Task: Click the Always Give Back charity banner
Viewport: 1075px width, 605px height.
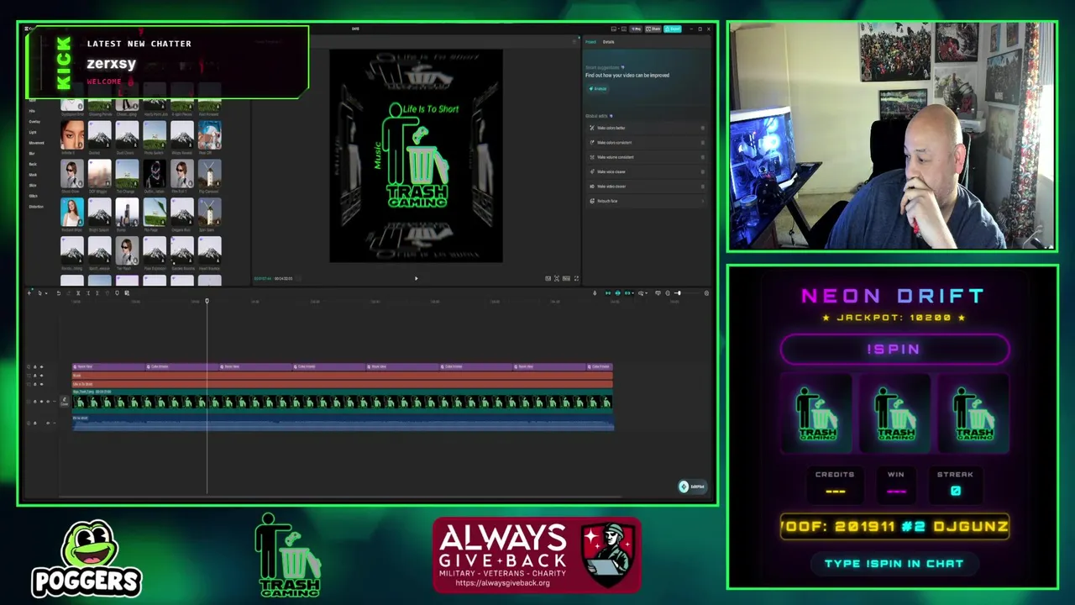Action: pyautogui.click(x=537, y=555)
